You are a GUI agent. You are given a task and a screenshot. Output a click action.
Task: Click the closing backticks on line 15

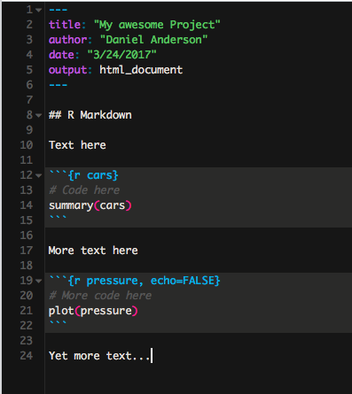pos(58,219)
